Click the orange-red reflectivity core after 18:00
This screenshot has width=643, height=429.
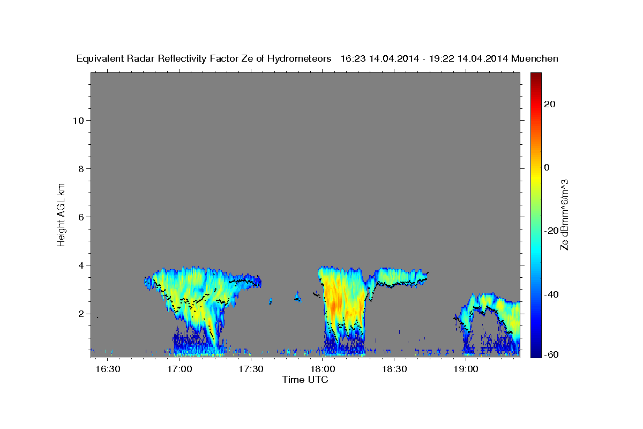point(333,307)
